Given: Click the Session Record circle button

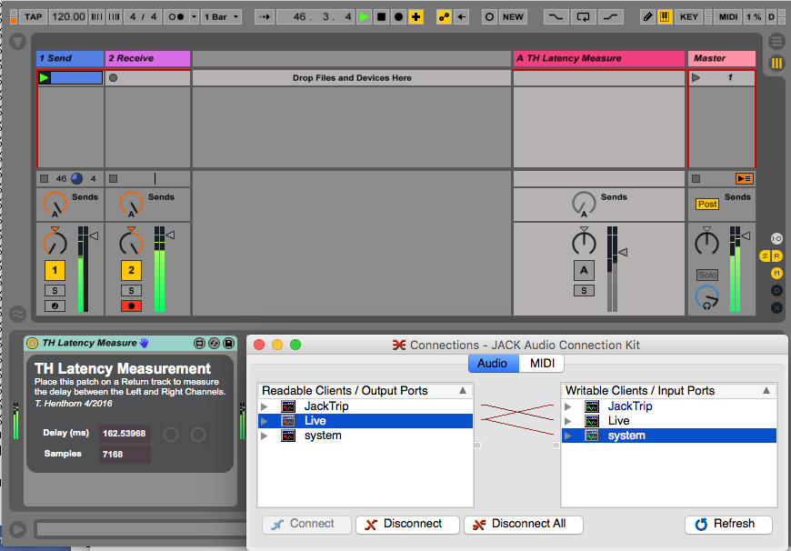Looking at the screenshot, I should pos(489,17).
